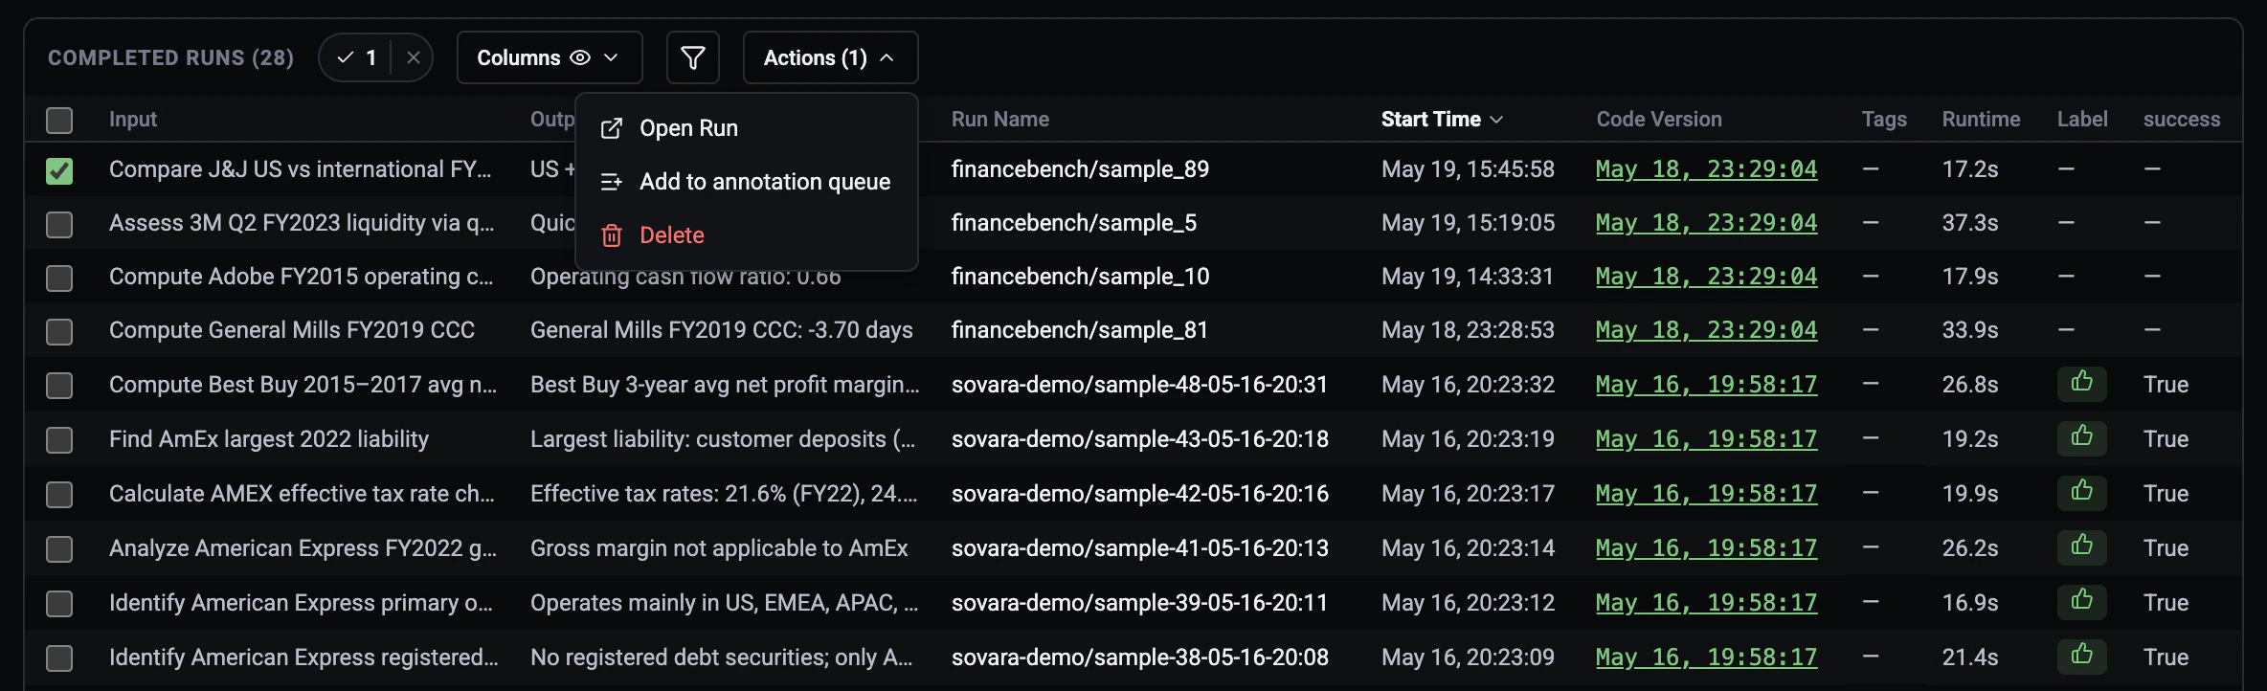
Task: Open code version link for sample-39-05-16-20:11
Action: [x=1706, y=603]
